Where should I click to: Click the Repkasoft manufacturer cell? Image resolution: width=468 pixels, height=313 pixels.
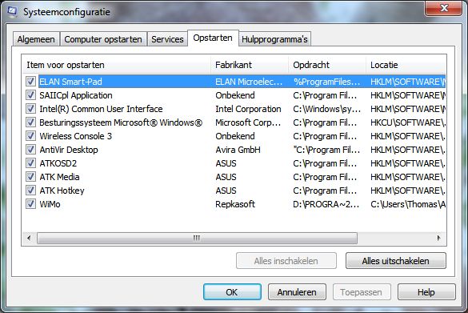point(235,204)
